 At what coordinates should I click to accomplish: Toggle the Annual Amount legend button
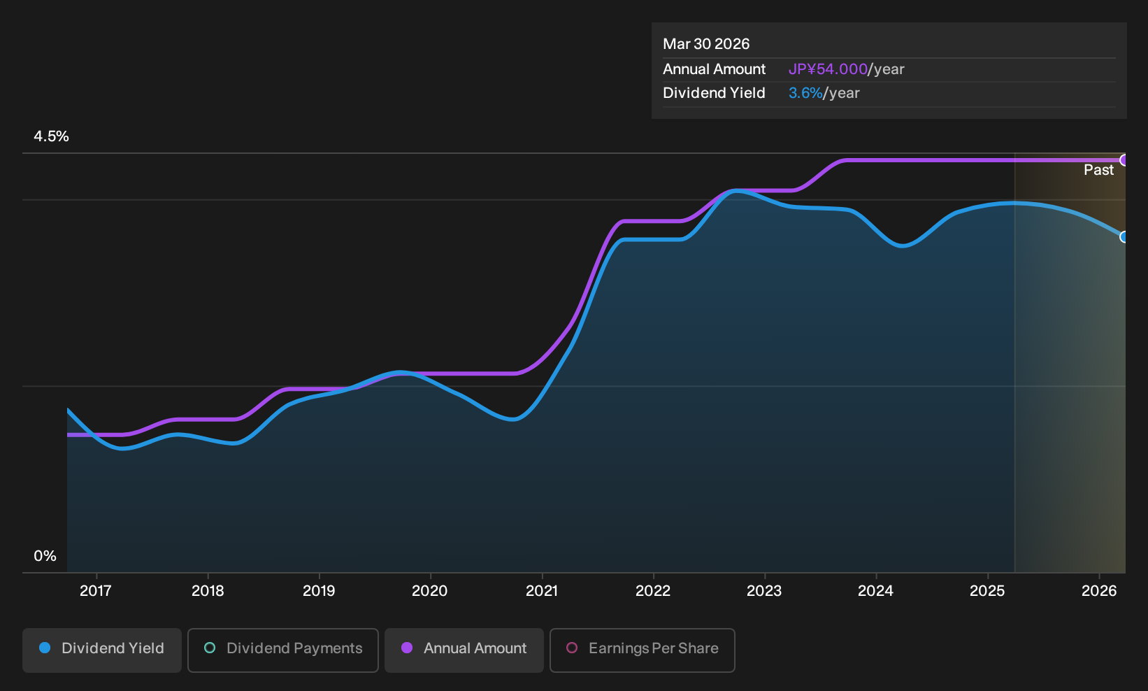click(464, 650)
